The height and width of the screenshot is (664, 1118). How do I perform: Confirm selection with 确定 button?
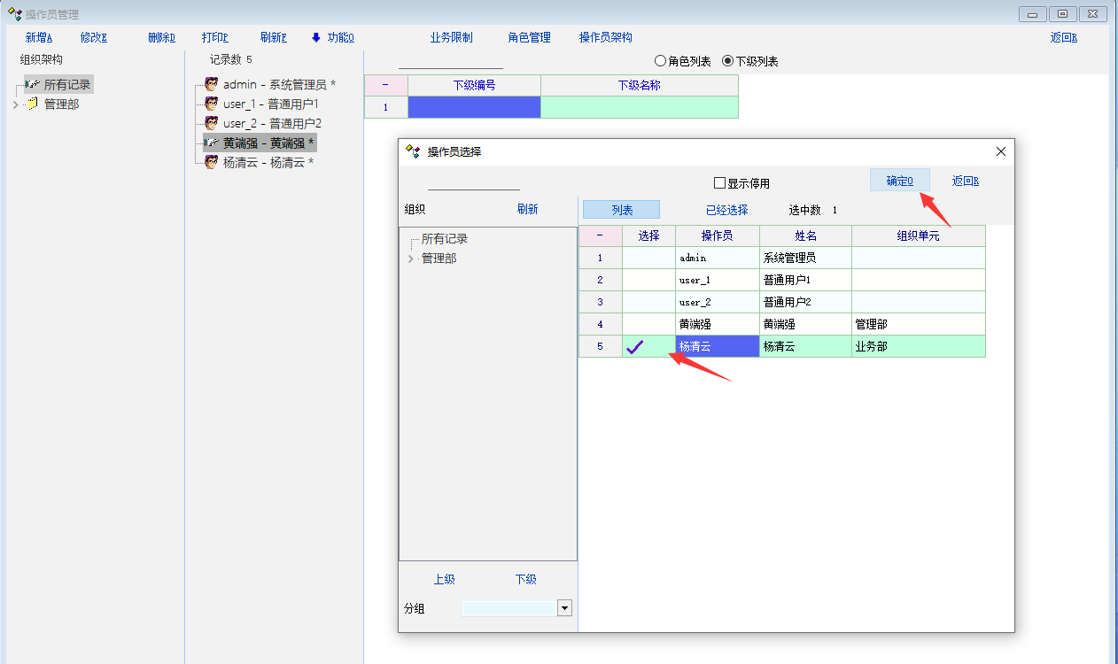click(x=899, y=181)
